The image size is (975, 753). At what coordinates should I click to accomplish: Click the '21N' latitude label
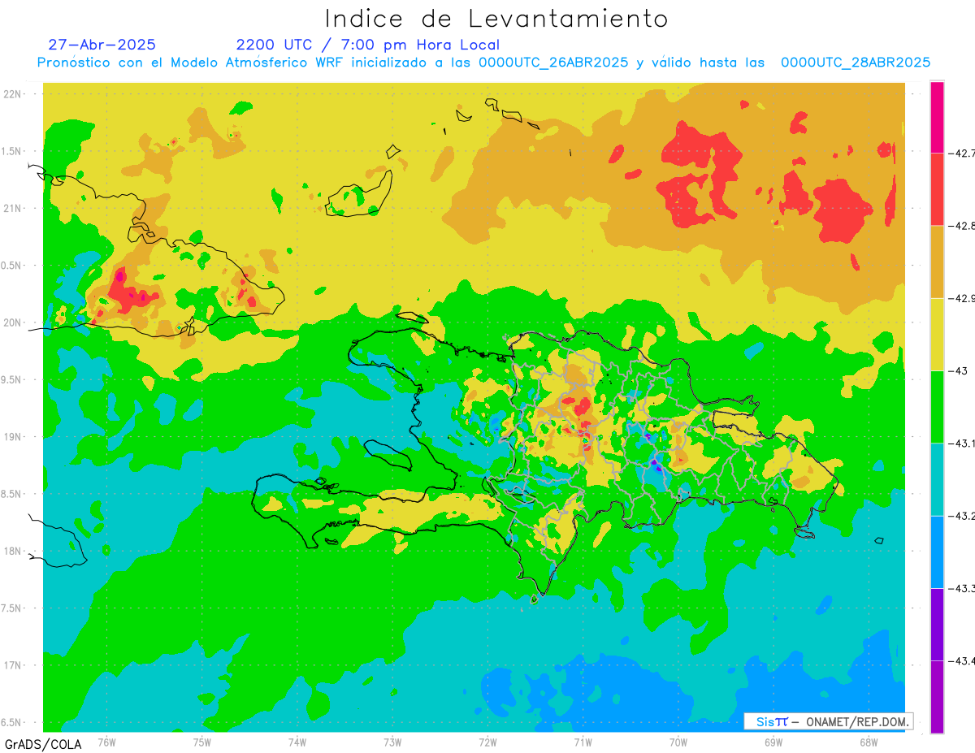pyautogui.click(x=13, y=208)
